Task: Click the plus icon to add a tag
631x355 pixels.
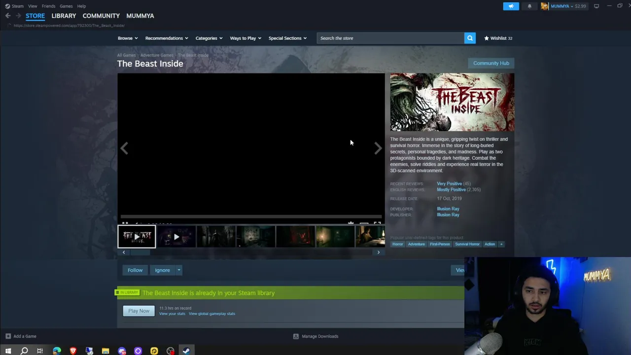Action: tap(501, 244)
